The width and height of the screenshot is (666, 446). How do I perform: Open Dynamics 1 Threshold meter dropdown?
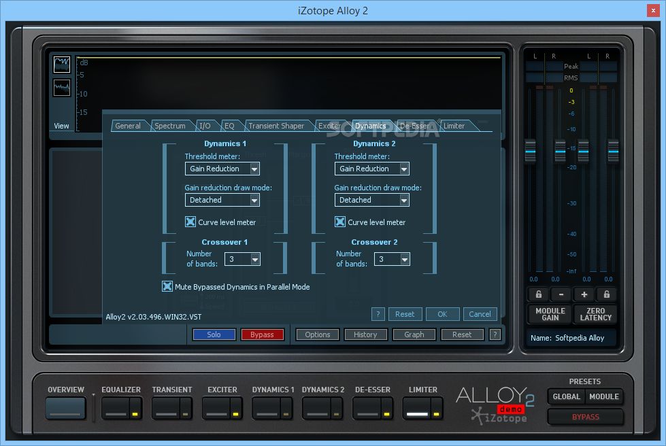(x=222, y=169)
